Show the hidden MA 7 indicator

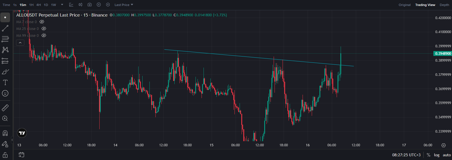42,22
